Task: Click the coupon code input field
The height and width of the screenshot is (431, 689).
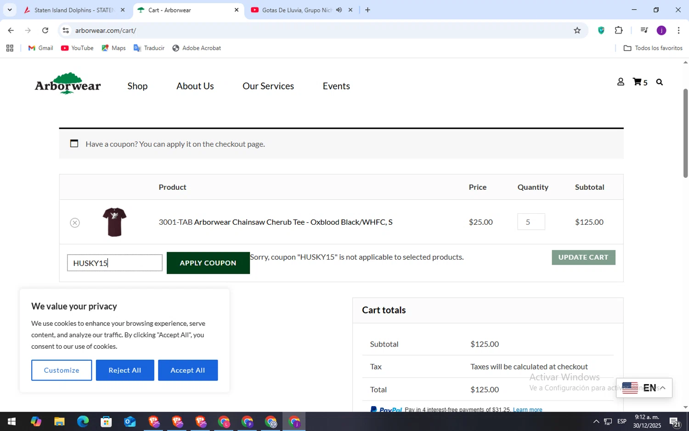Action: coord(115,263)
